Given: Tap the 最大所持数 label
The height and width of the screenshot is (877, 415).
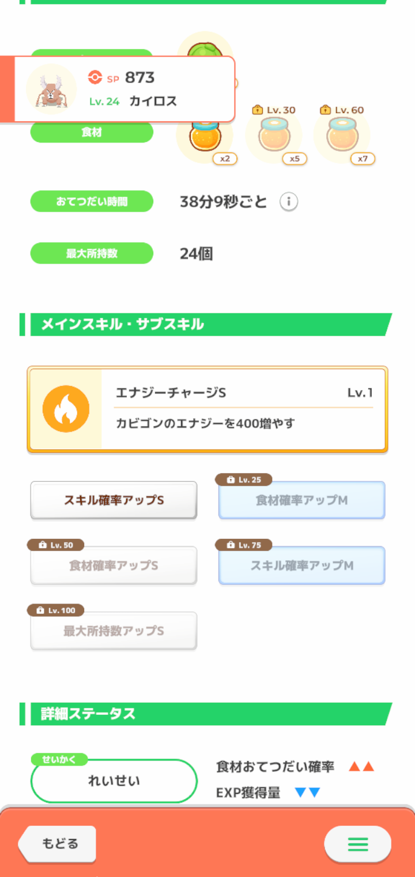Looking at the screenshot, I should click(x=92, y=253).
